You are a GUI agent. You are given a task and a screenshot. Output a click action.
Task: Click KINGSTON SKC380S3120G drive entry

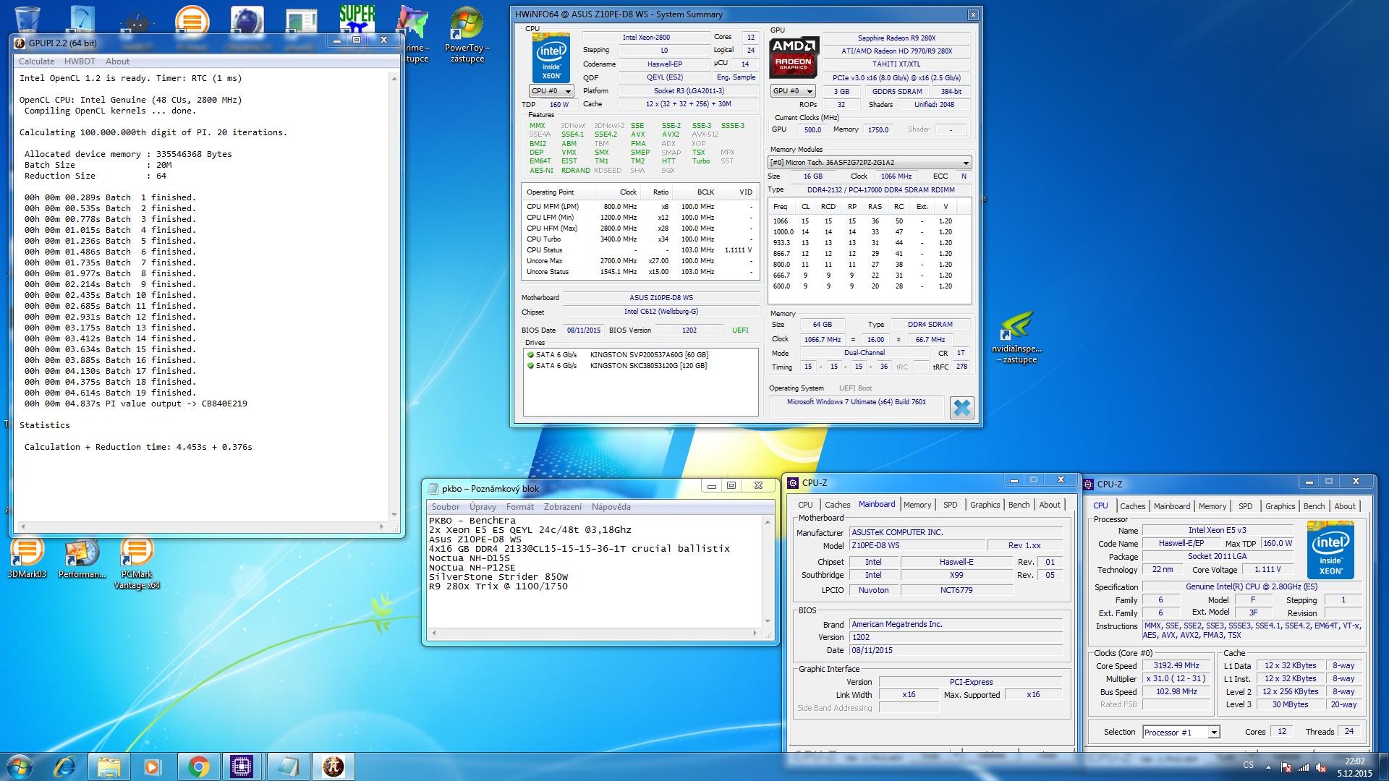(x=648, y=366)
